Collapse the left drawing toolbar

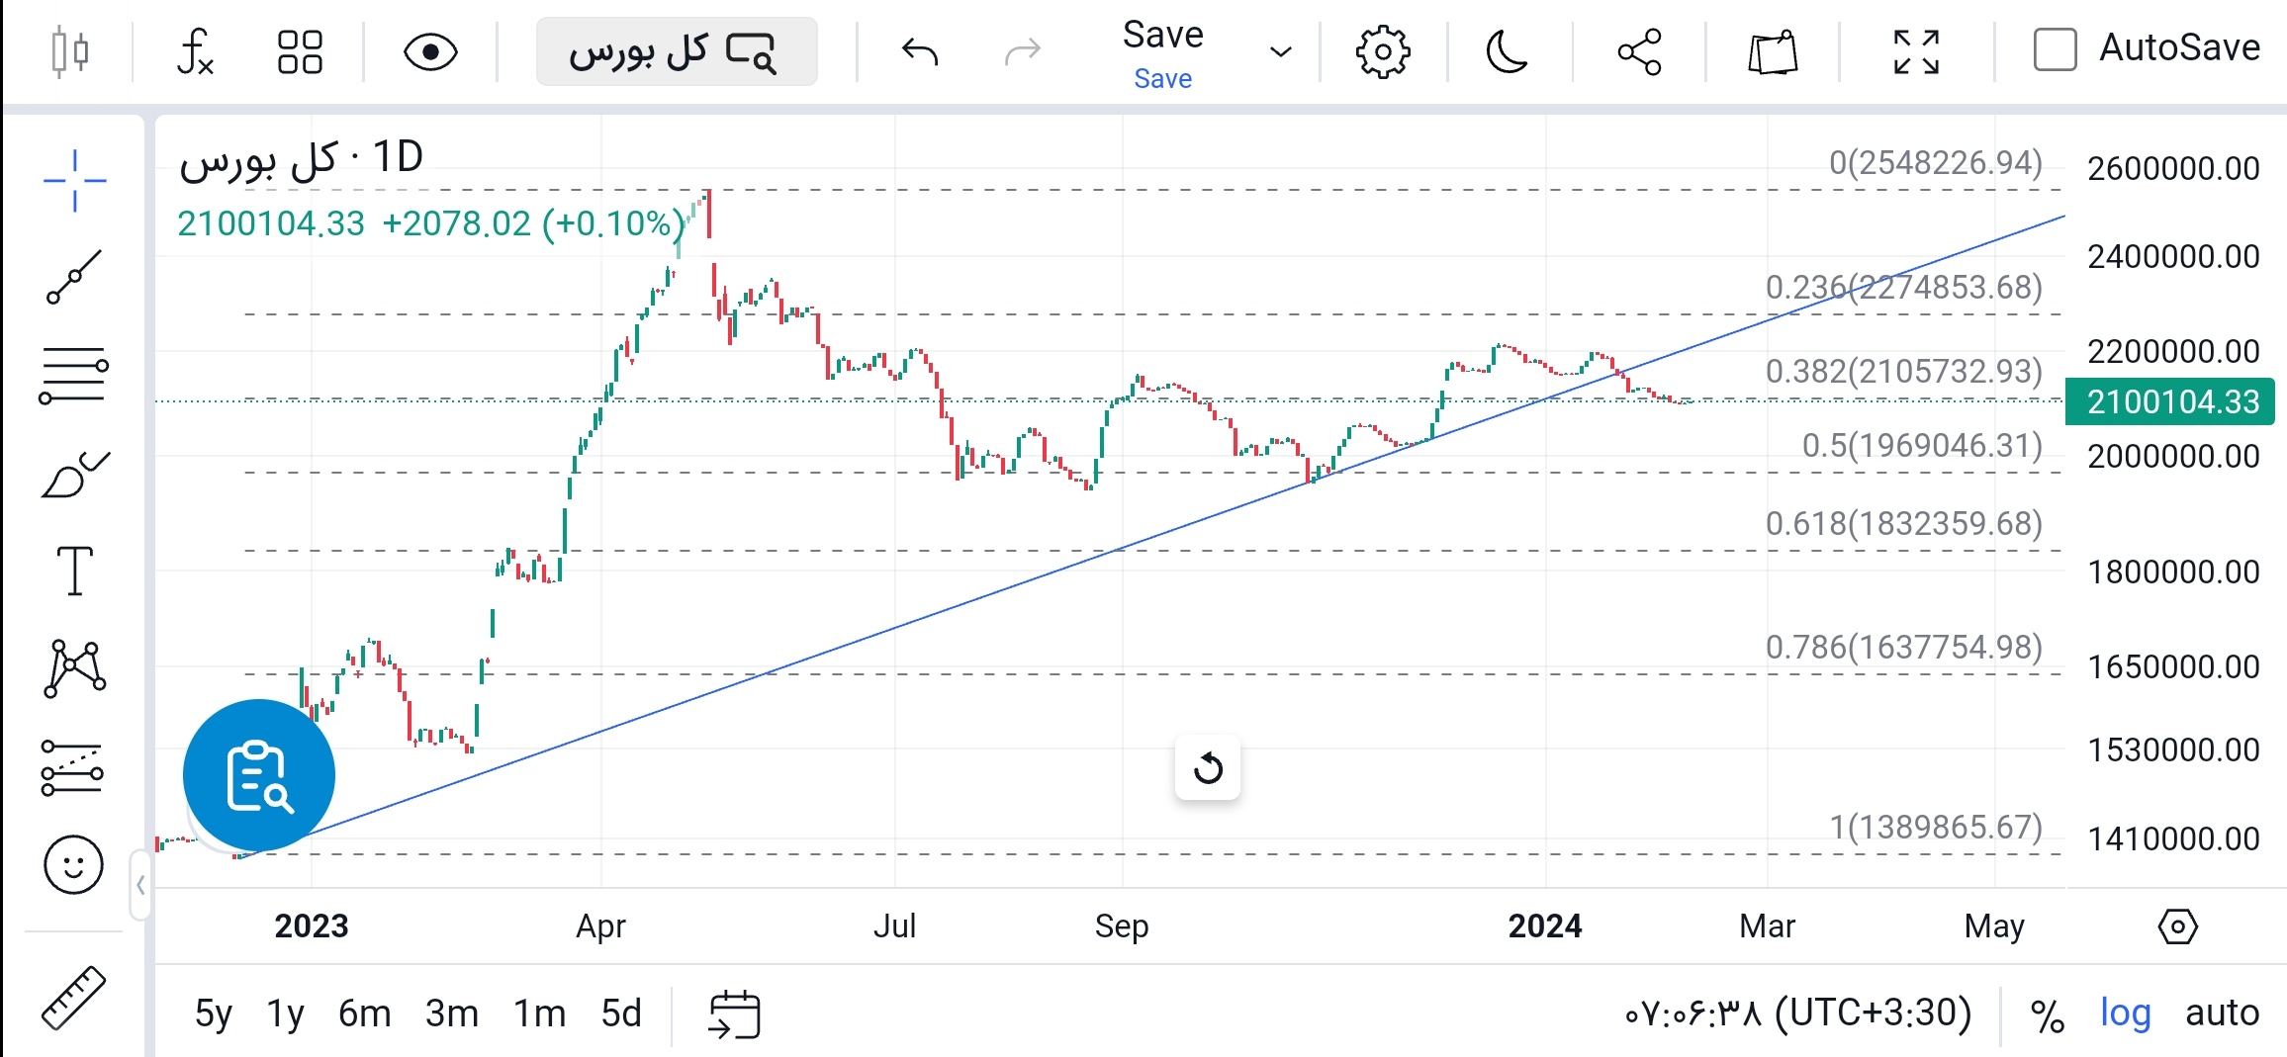pyautogui.click(x=140, y=885)
